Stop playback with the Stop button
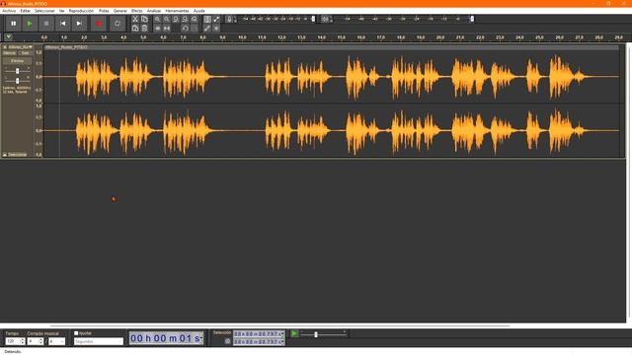Screen dimensions: 632x355 pyautogui.click(x=46, y=24)
